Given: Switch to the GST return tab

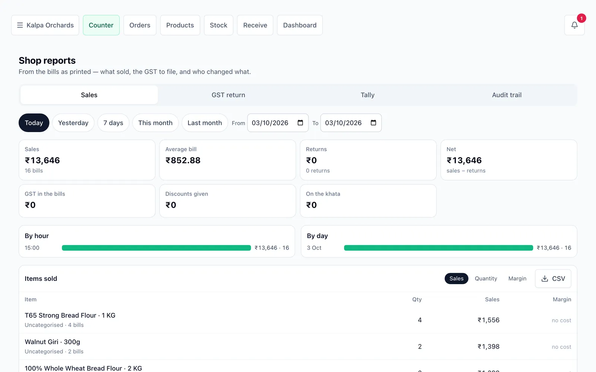Looking at the screenshot, I should [x=228, y=95].
